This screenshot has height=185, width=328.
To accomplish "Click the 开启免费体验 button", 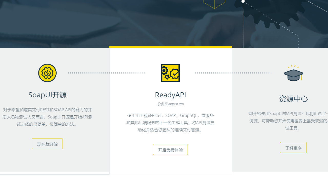I will pyautogui.click(x=170, y=149).
